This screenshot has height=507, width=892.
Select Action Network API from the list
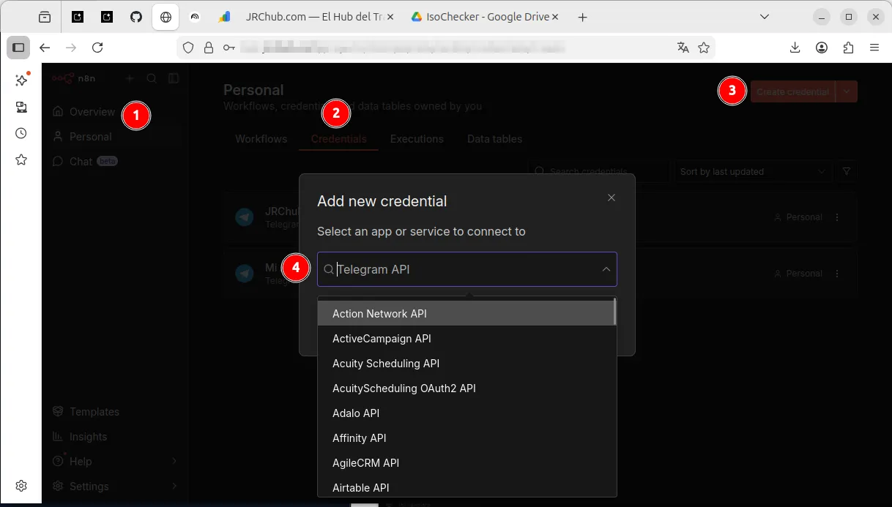tap(467, 313)
